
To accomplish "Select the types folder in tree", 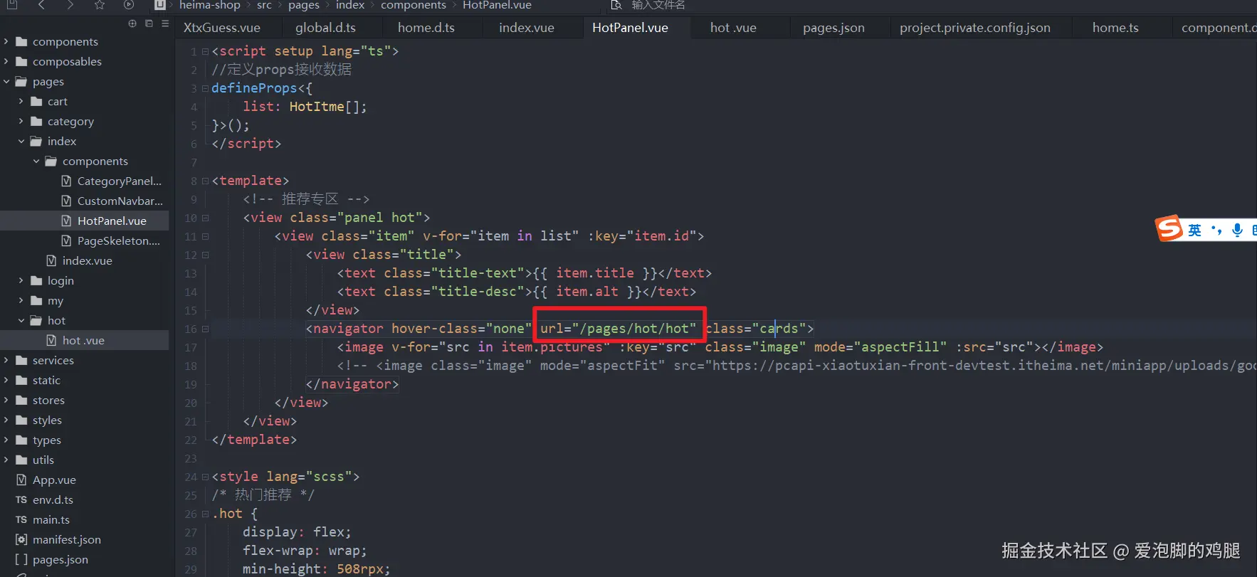I will [47, 440].
